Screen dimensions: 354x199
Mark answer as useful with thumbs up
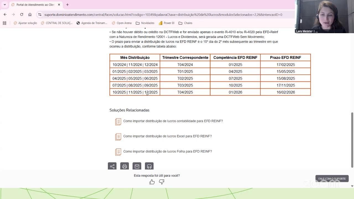point(152,182)
